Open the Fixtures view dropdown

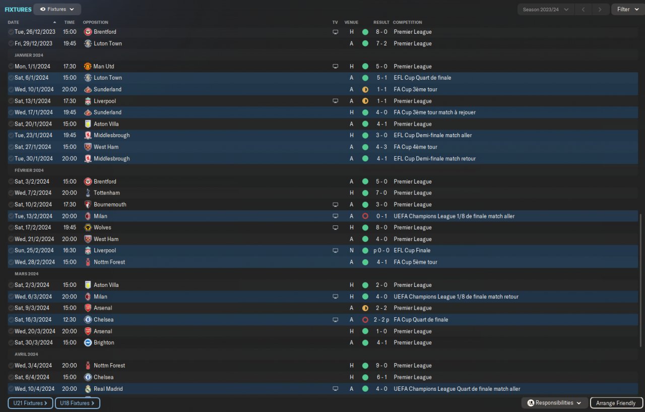point(57,9)
